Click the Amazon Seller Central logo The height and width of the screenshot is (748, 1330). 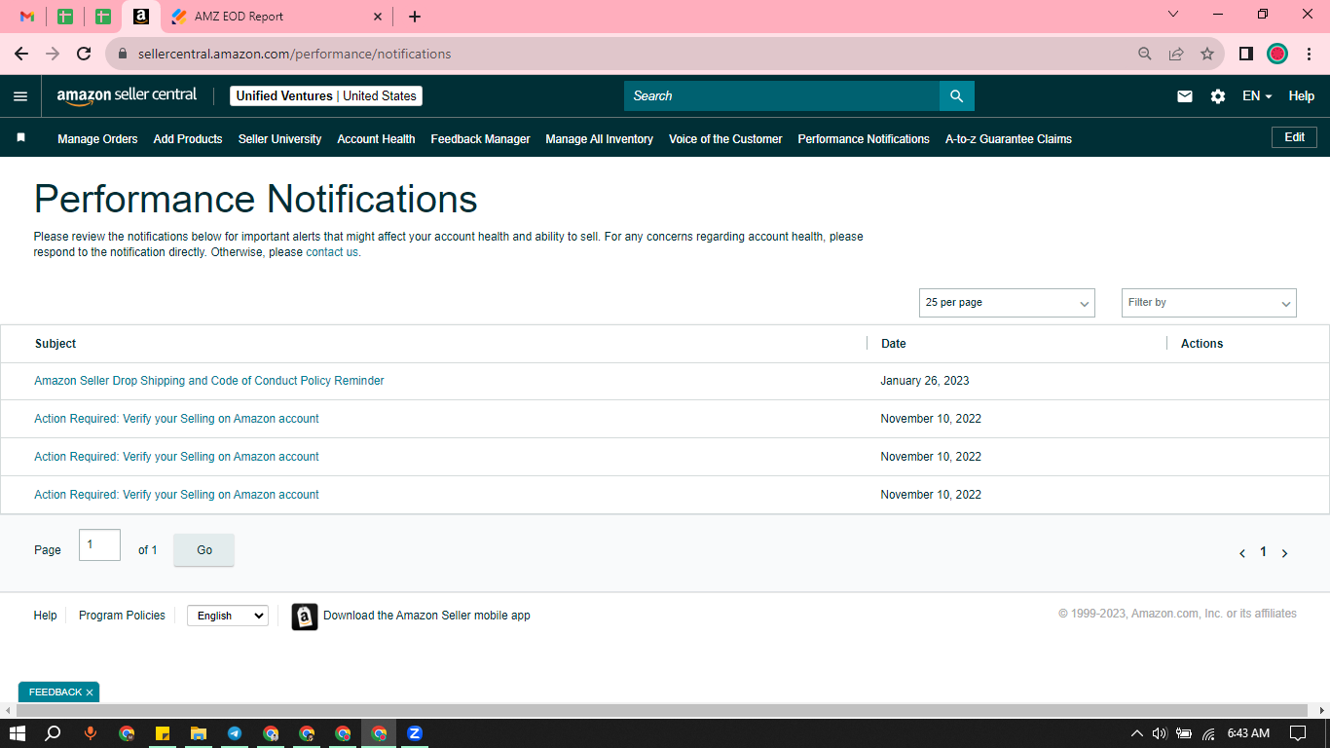click(x=127, y=95)
